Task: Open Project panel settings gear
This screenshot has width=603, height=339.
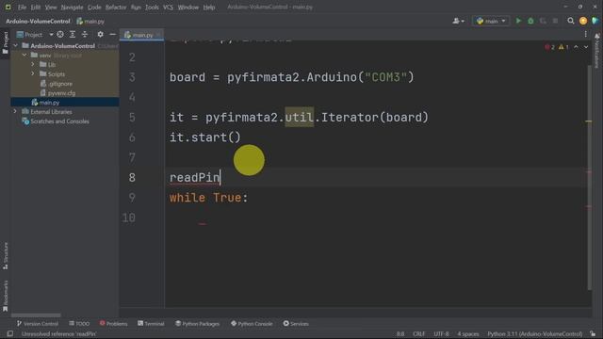Action: point(100,34)
